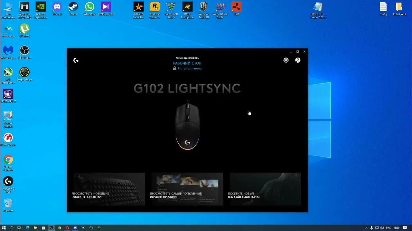Select the Install_W10 folder

tap(399, 9)
